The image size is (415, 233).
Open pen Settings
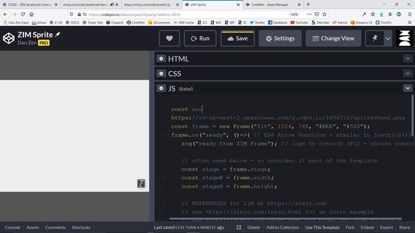[280, 38]
